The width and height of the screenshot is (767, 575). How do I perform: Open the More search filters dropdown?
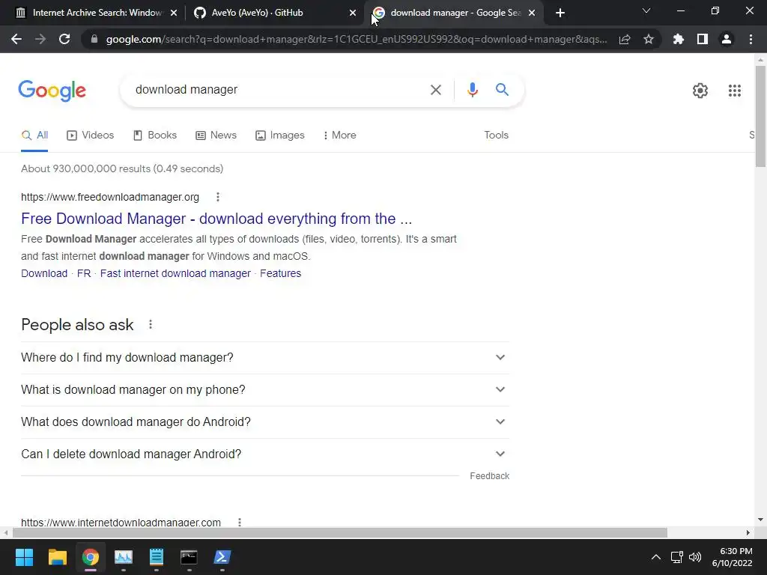coord(339,135)
